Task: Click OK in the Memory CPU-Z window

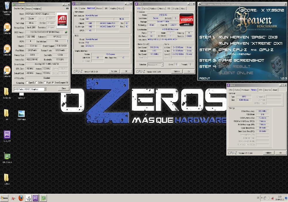Action: (x=281, y=153)
